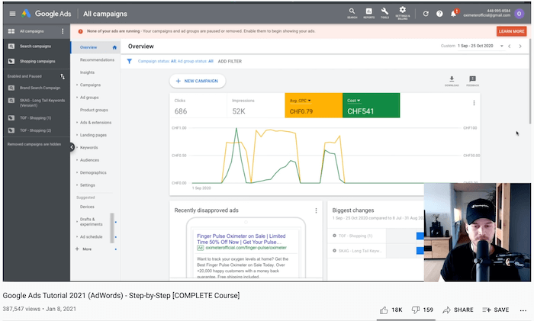The height and width of the screenshot is (321, 534).
Task: Click the Google Ads logo
Action: tap(47, 14)
